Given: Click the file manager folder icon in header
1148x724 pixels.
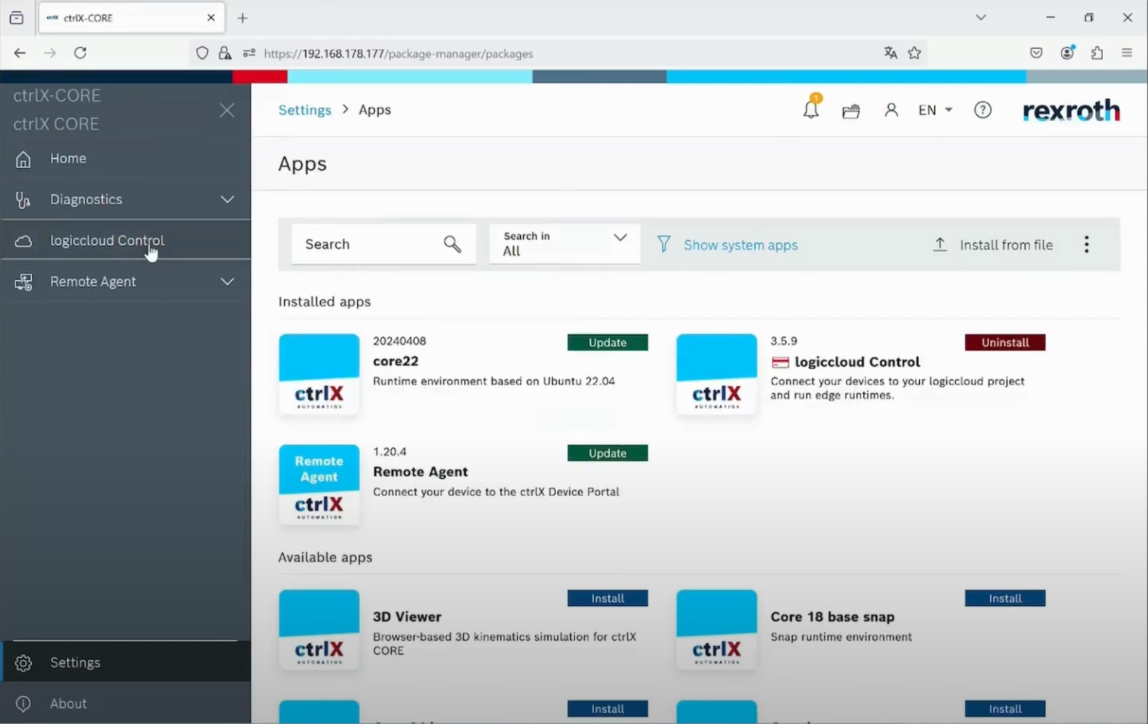Looking at the screenshot, I should (851, 111).
